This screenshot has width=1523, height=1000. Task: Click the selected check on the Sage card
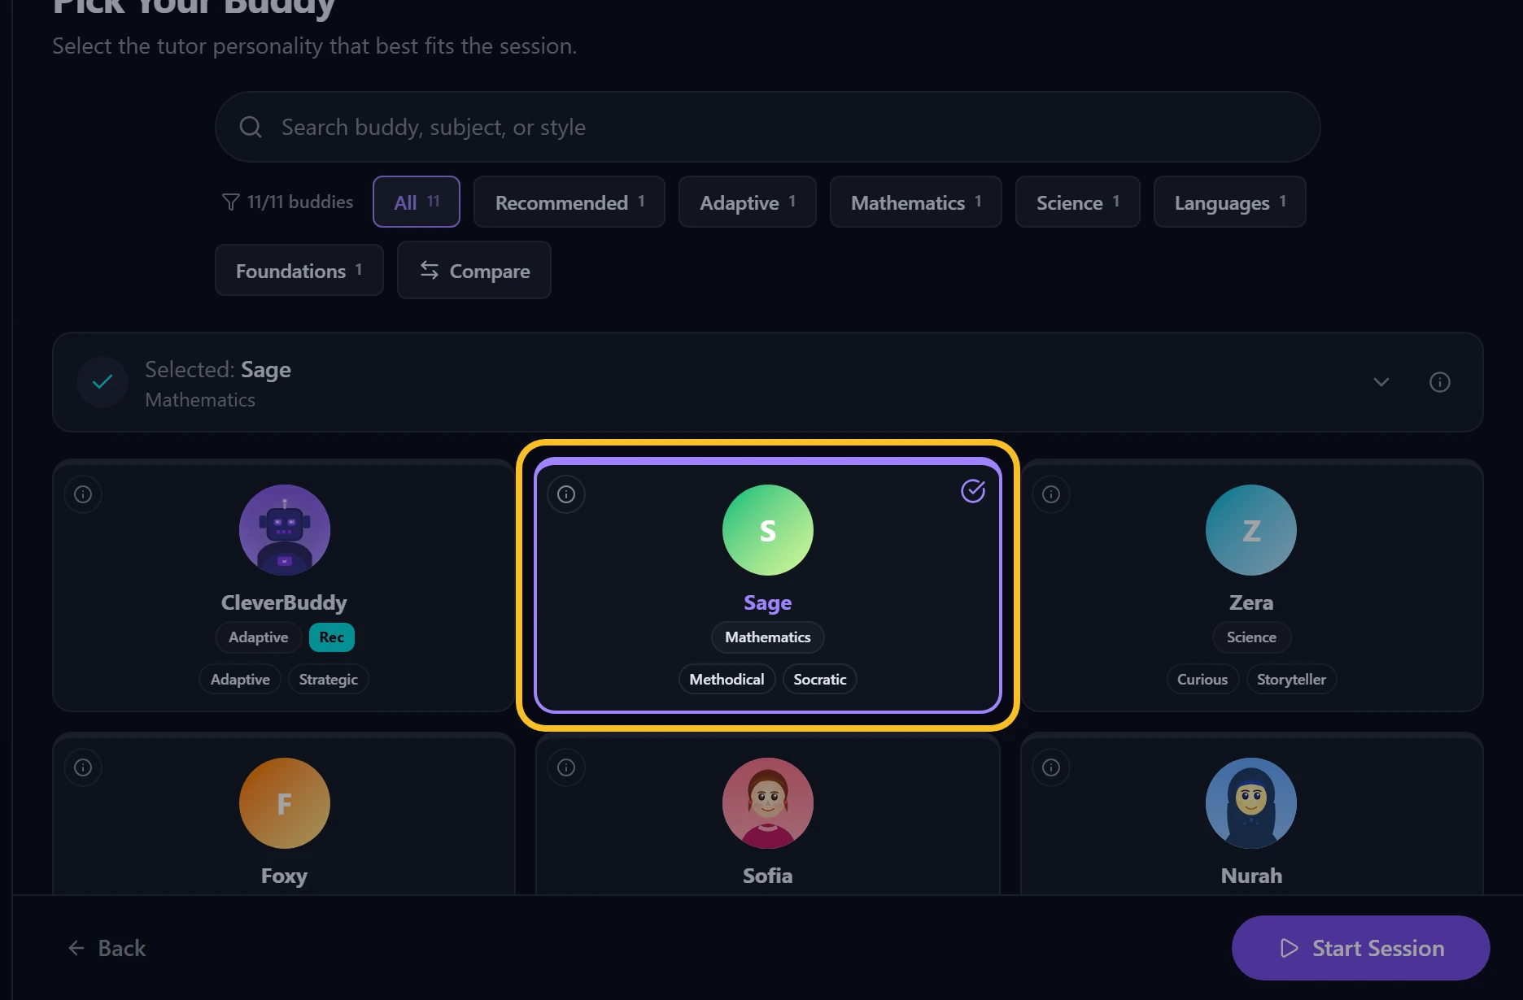[x=973, y=491]
